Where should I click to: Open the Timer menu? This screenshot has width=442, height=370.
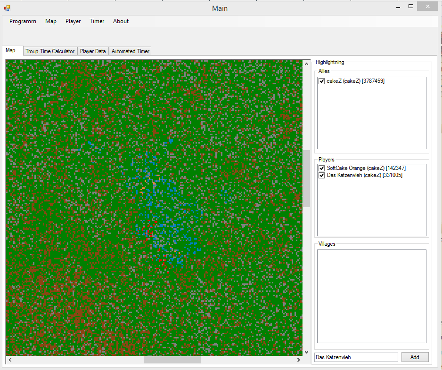97,21
